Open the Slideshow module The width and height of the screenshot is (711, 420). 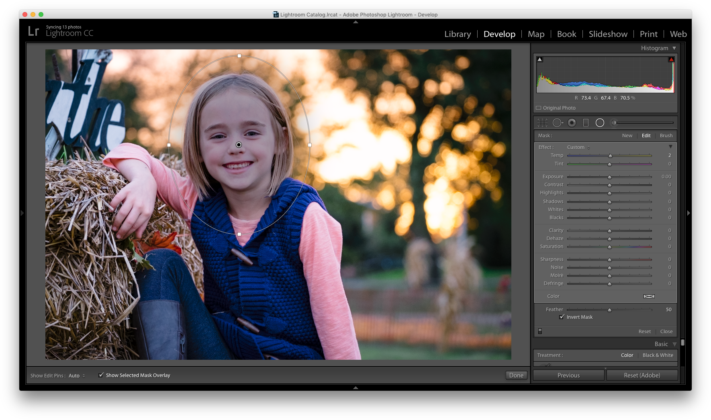(608, 34)
